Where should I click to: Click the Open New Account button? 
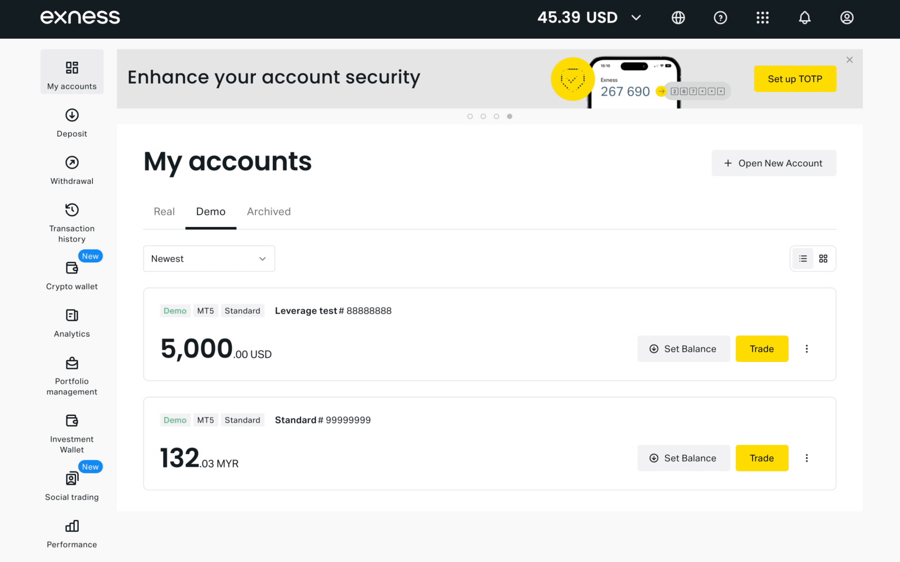773,163
